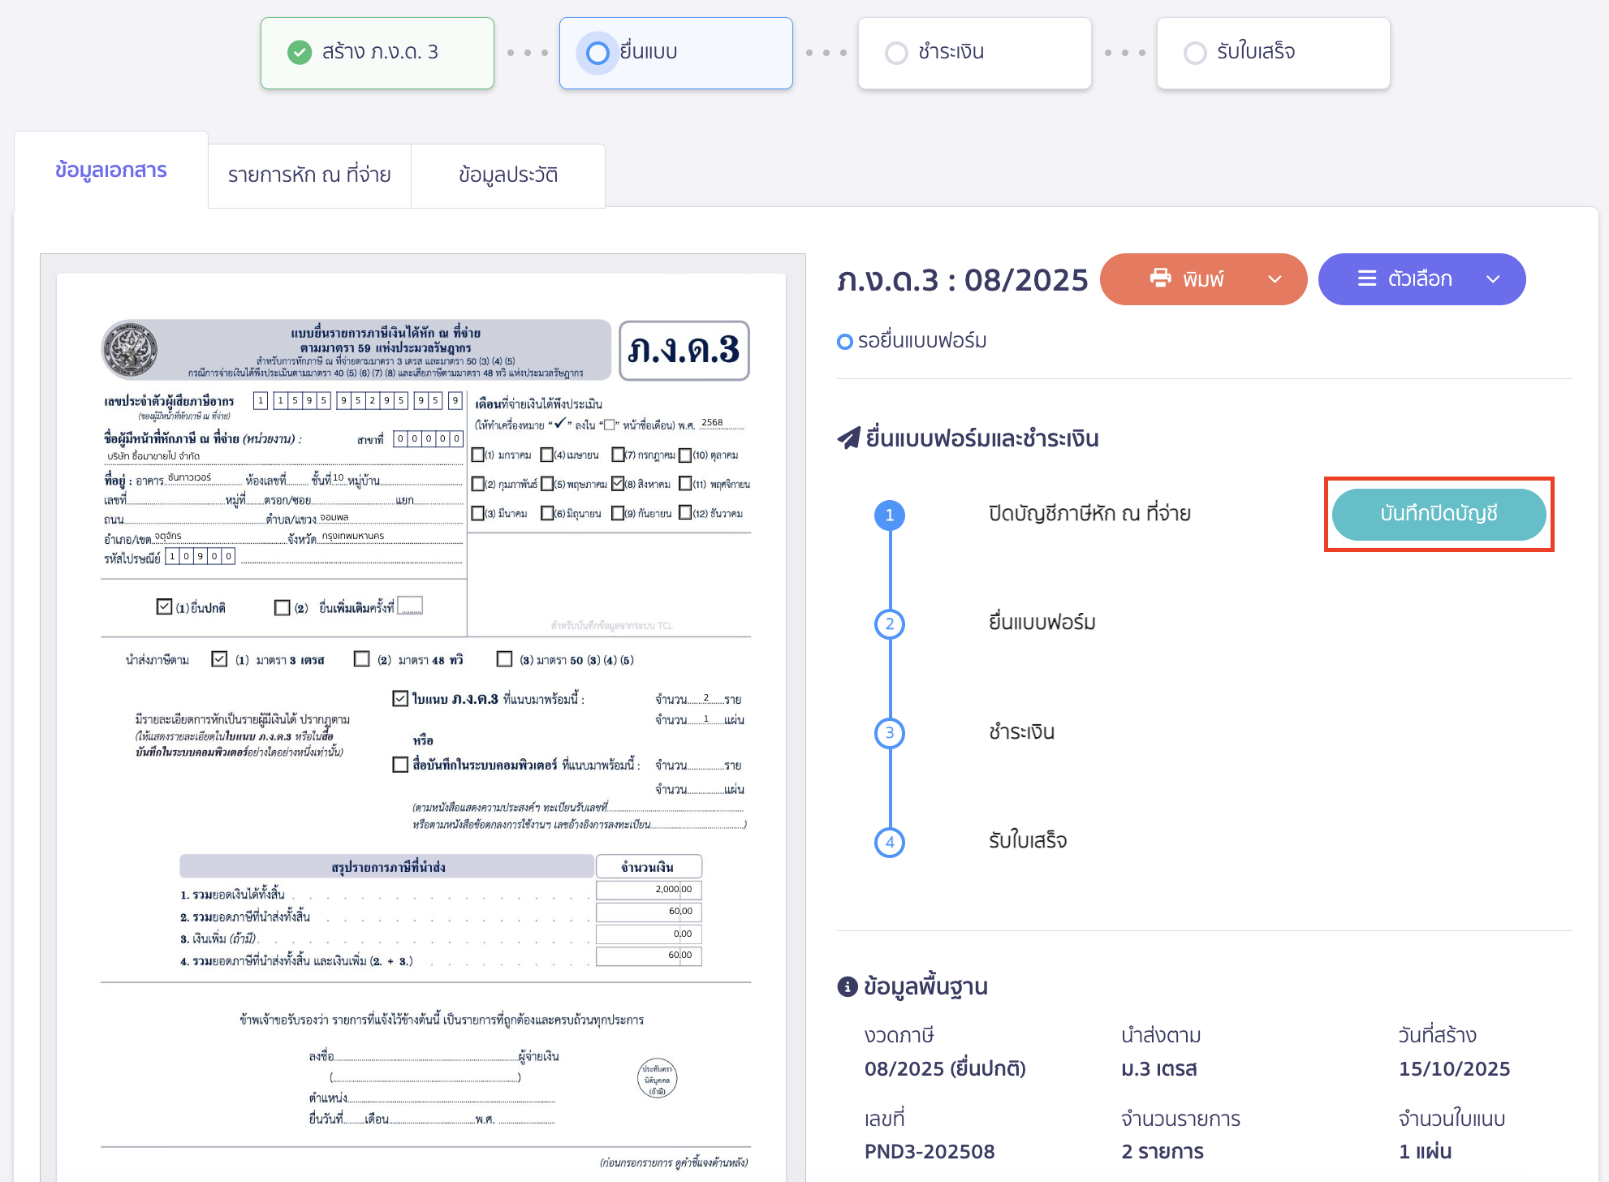Screen dimensions: 1609x1182
Task: Click step circle 1 for ปิดบัญชีภาษีหัก ณ ที่จ่าย
Action: coord(891,514)
